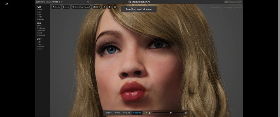280x117 pixels.
Task: Open the My MetaHumans breadcrumb link
Action: pos(45,2)
